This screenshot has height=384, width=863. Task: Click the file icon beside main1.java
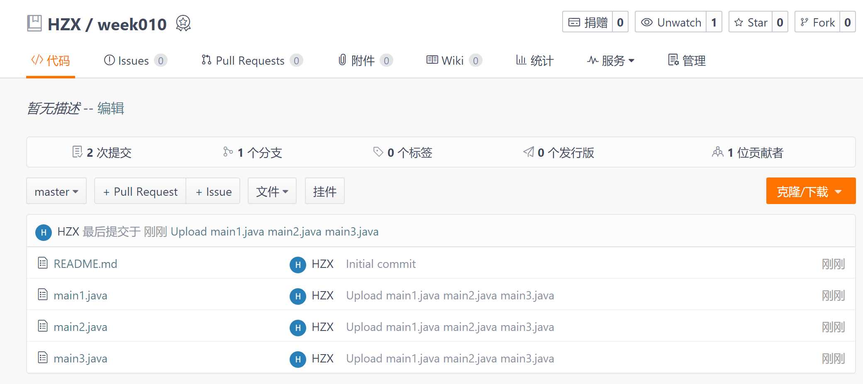click(x=43, y=294)
